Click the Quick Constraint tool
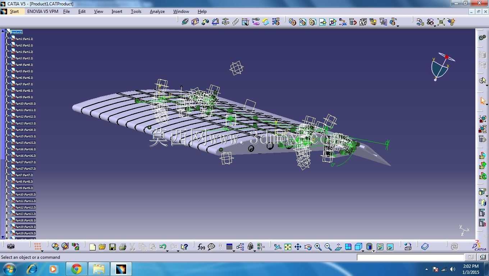This screenshot has width=489, height=276. (x=246, y=22)
